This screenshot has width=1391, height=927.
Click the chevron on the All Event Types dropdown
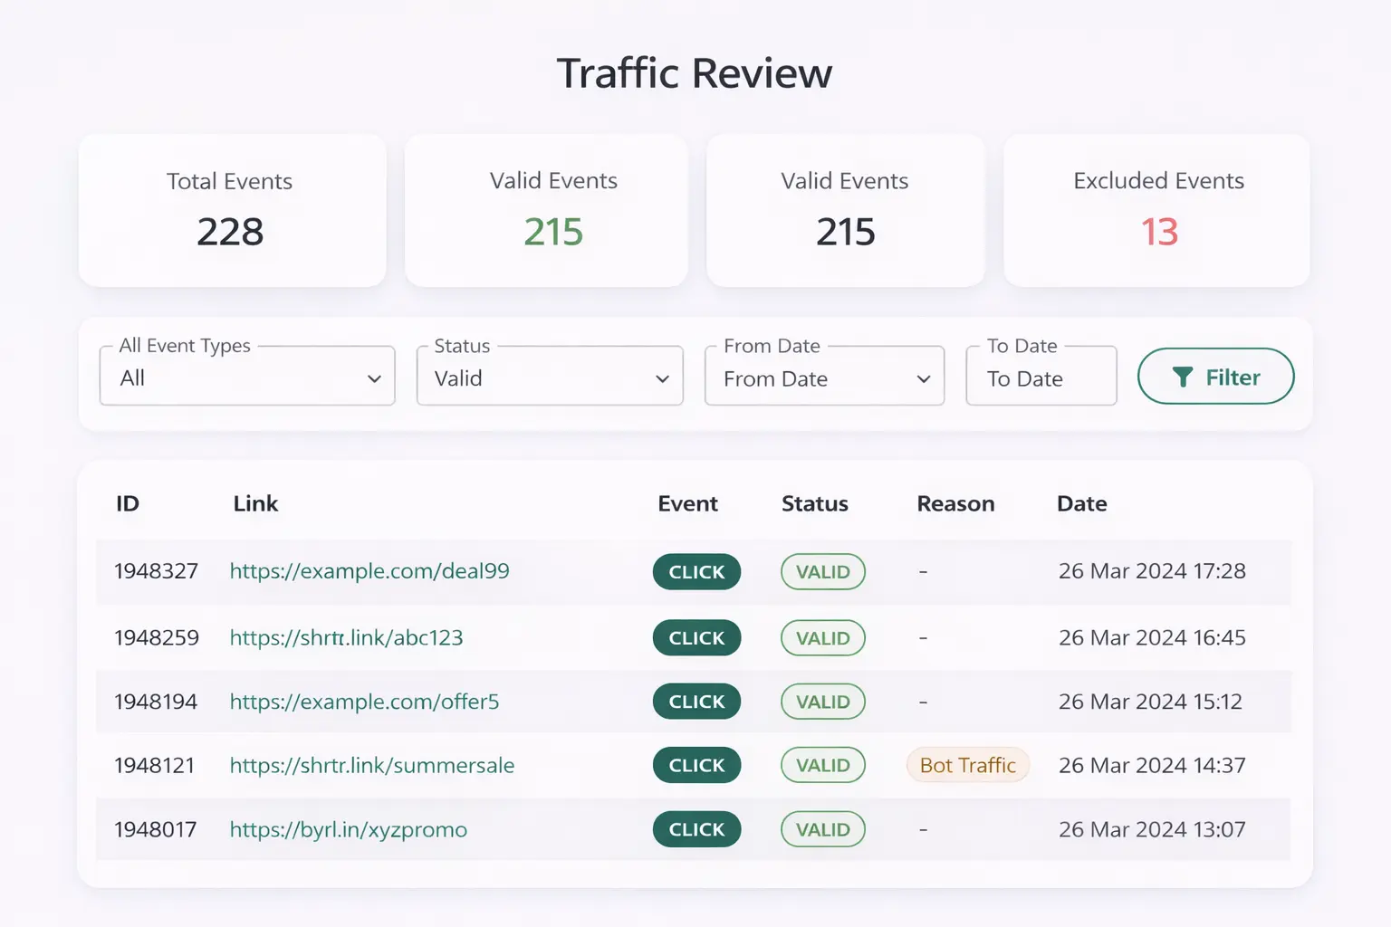pos(374,378)
